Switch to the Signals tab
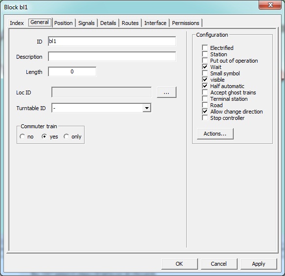 pyautogui.click(x=87, y=23)
